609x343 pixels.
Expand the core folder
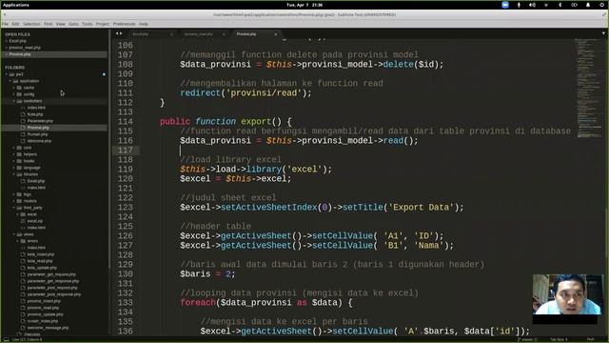(14, 148)
